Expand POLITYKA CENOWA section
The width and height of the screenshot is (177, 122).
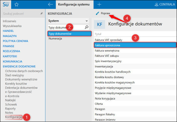[x=15, y=41]
